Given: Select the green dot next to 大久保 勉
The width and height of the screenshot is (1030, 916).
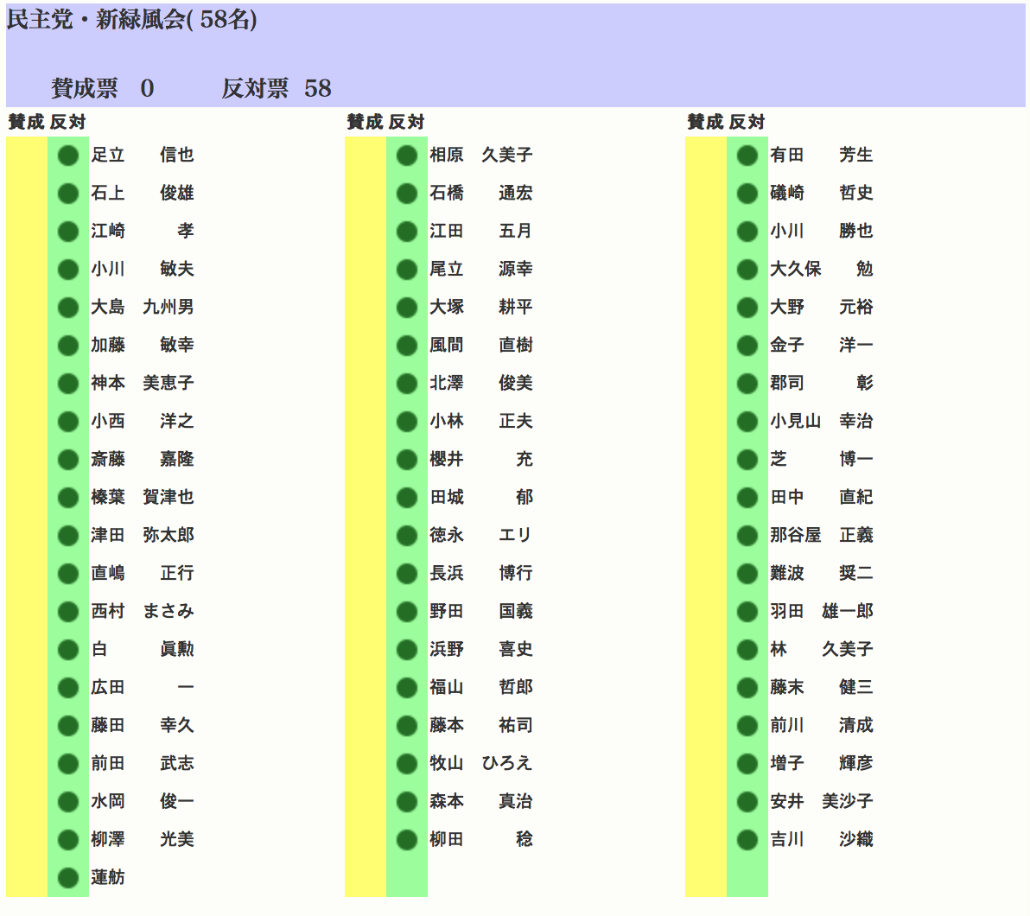Looking at the screenshot, I should coord(747,270).
